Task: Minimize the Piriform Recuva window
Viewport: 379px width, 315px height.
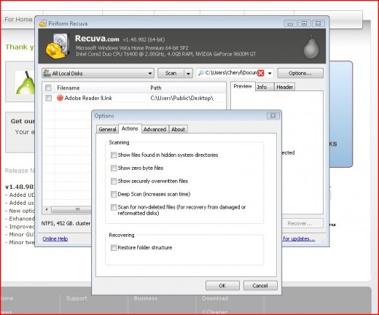Action: pyautogui.click(x=290, y=23)
